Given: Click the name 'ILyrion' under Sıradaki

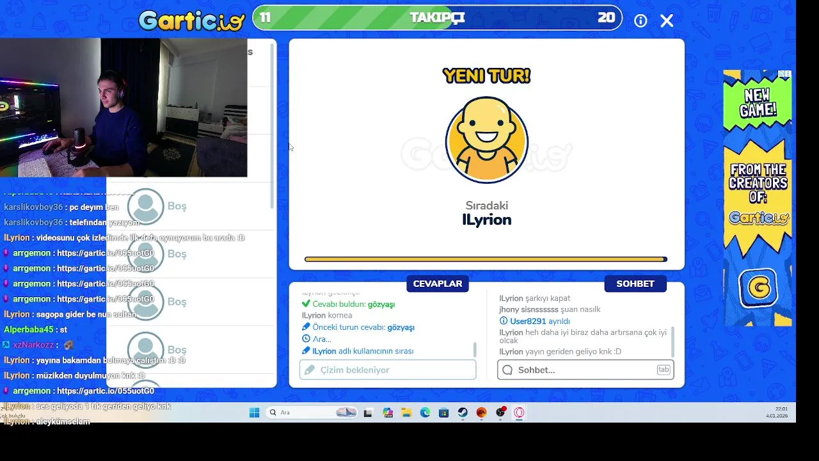Looking at the screenshot, I should pyautogui.click(x=486, y=220).
